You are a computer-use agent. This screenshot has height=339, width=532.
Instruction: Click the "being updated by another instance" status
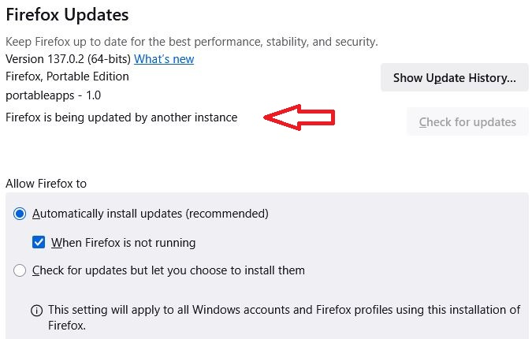click(121, 117)
